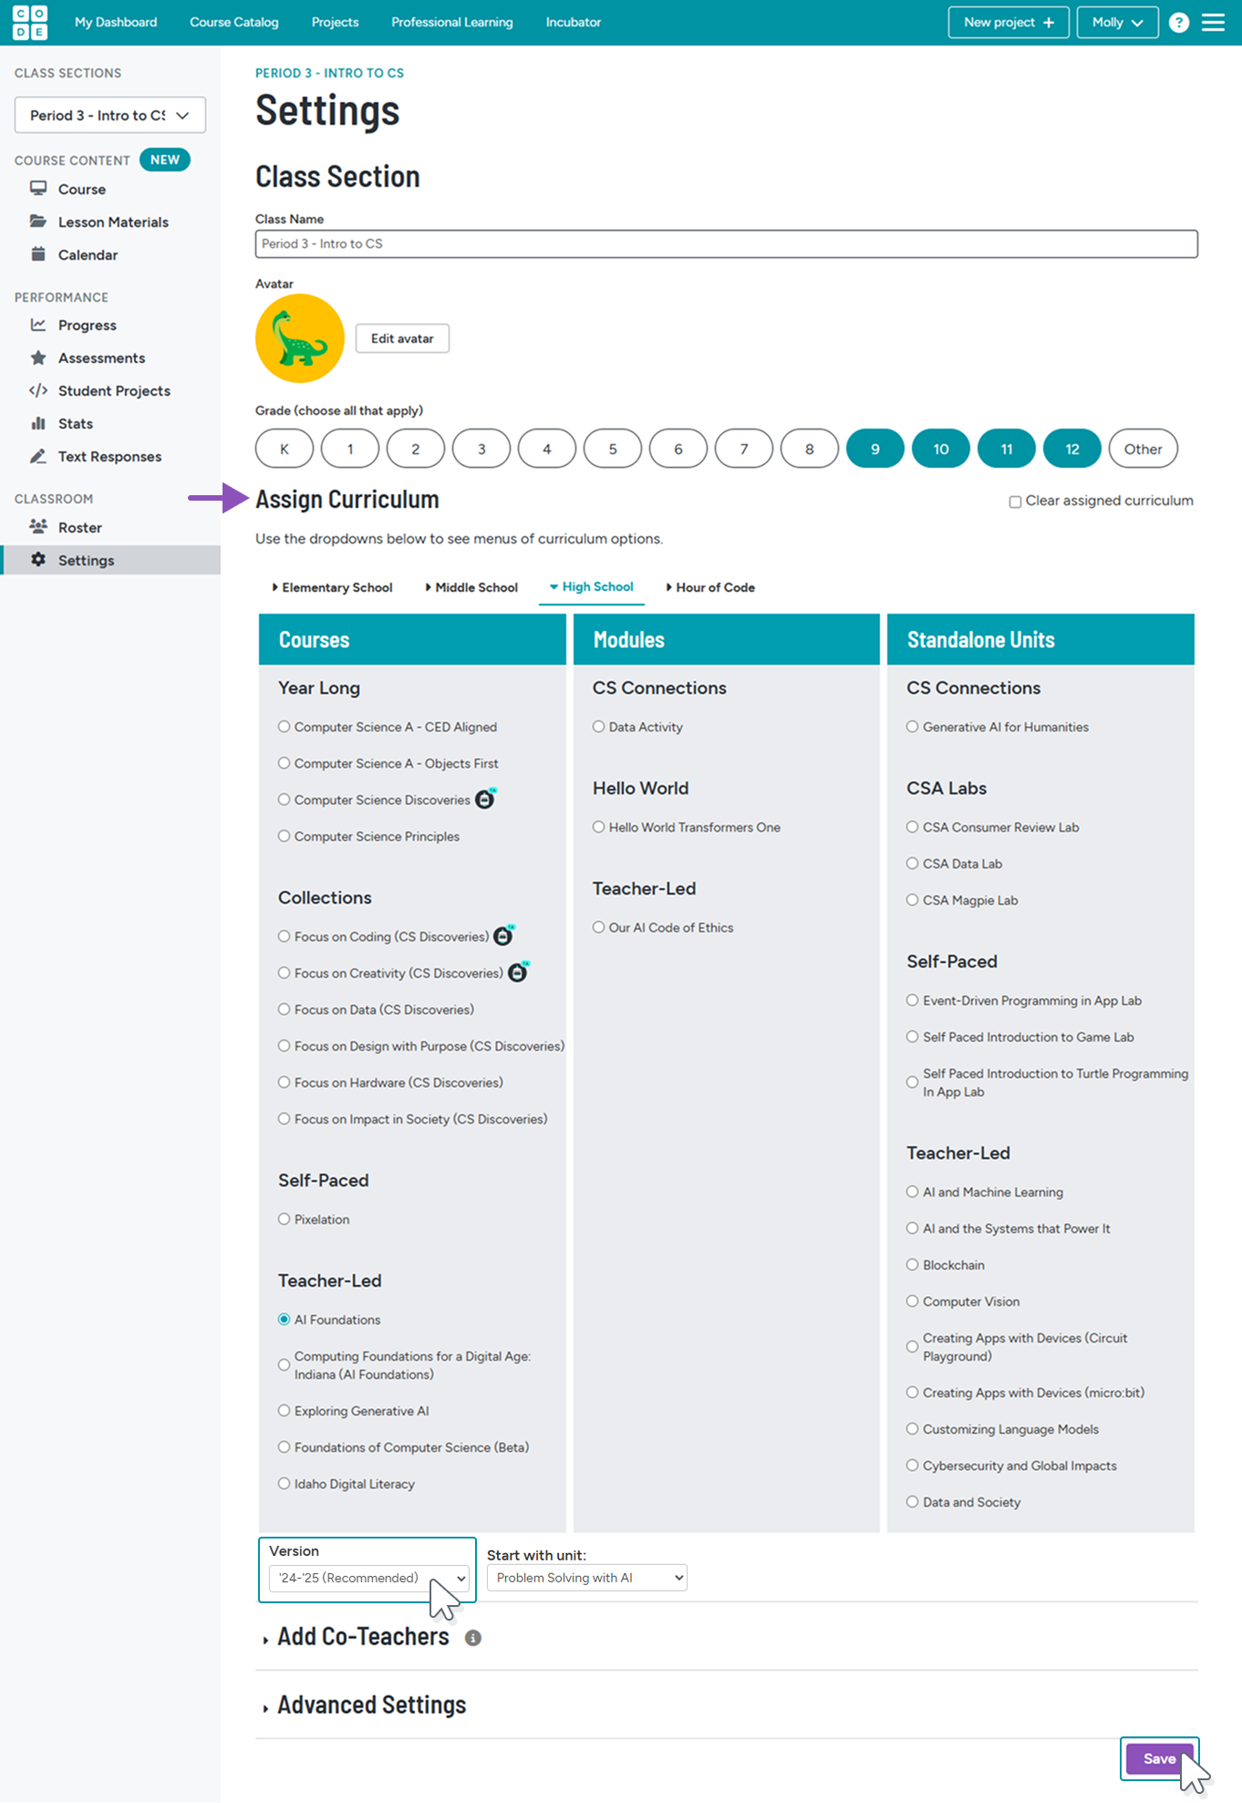Screen dimensions: 1242x1803
Task: Click the Assessments star icon
Action: [x=38, y=358]
